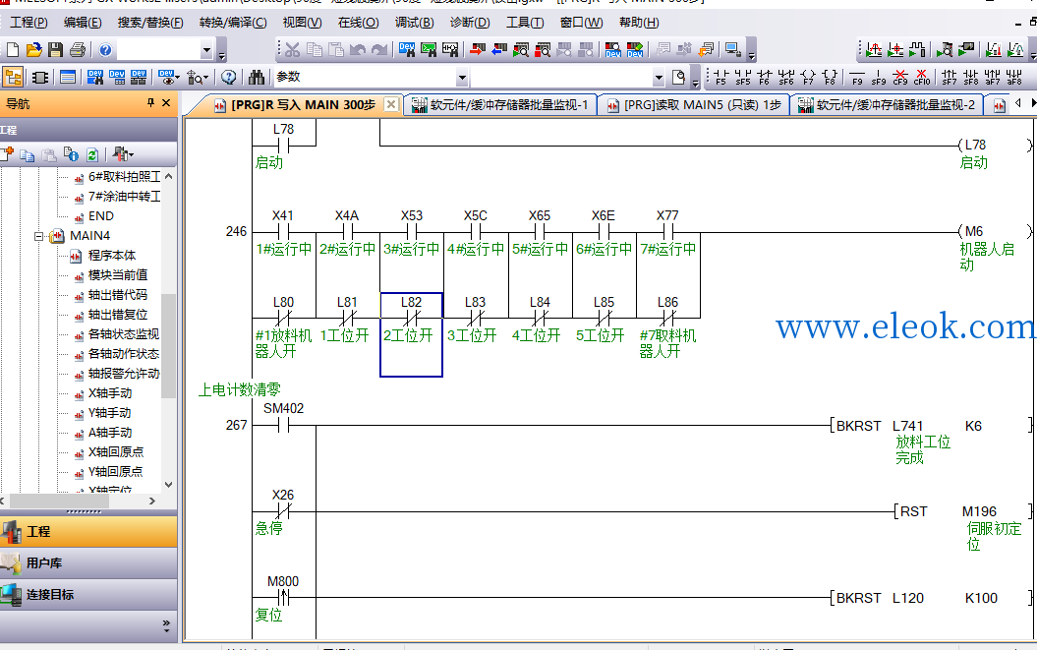Create a new project with the blank-page icon
The height and width of the screenshot is (650, 1037).
coord(13,49)
